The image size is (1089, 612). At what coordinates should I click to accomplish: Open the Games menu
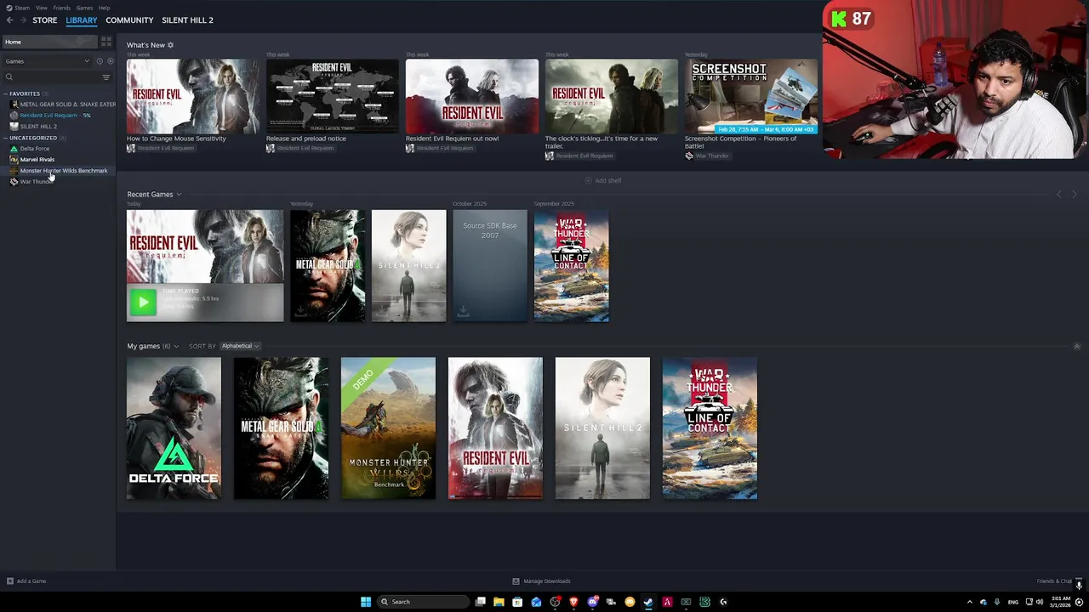click(x=84, y=8)
